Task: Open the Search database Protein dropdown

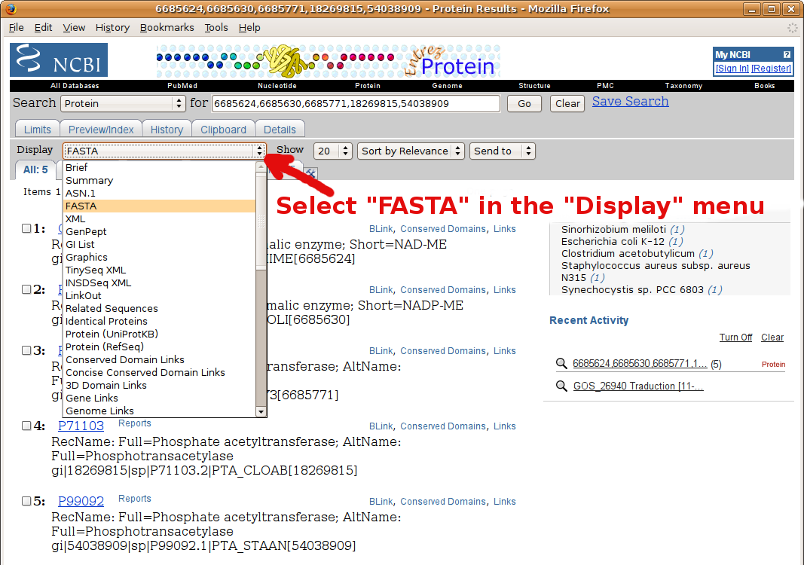Action: tap(123, 103)
